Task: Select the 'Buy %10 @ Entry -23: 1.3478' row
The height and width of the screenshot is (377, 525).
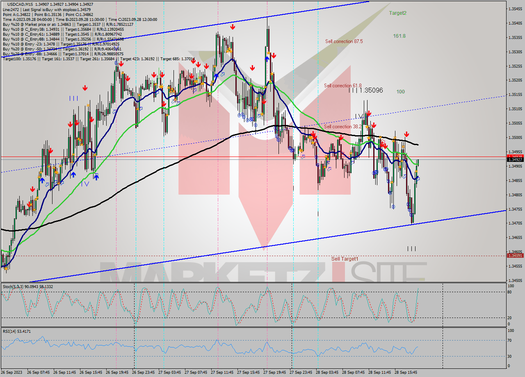Action: pos(60,44)
